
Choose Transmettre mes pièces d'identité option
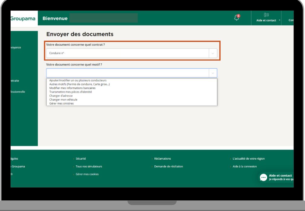pos(70,92)
